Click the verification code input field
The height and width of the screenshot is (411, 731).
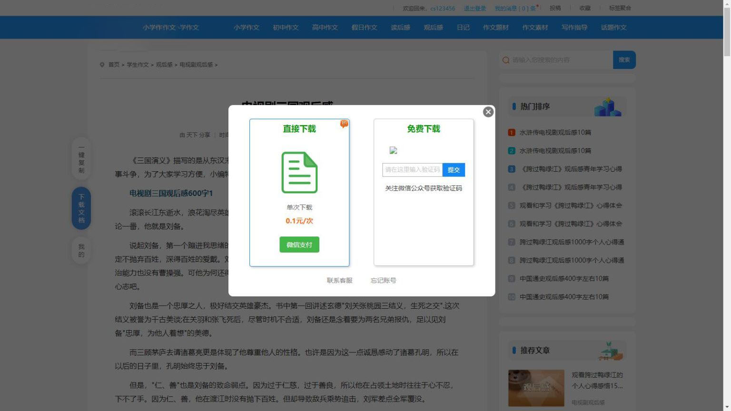[x=412, y=170]
